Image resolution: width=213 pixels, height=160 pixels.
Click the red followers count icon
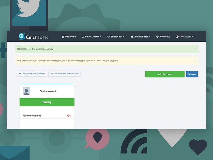click(68, 116)
